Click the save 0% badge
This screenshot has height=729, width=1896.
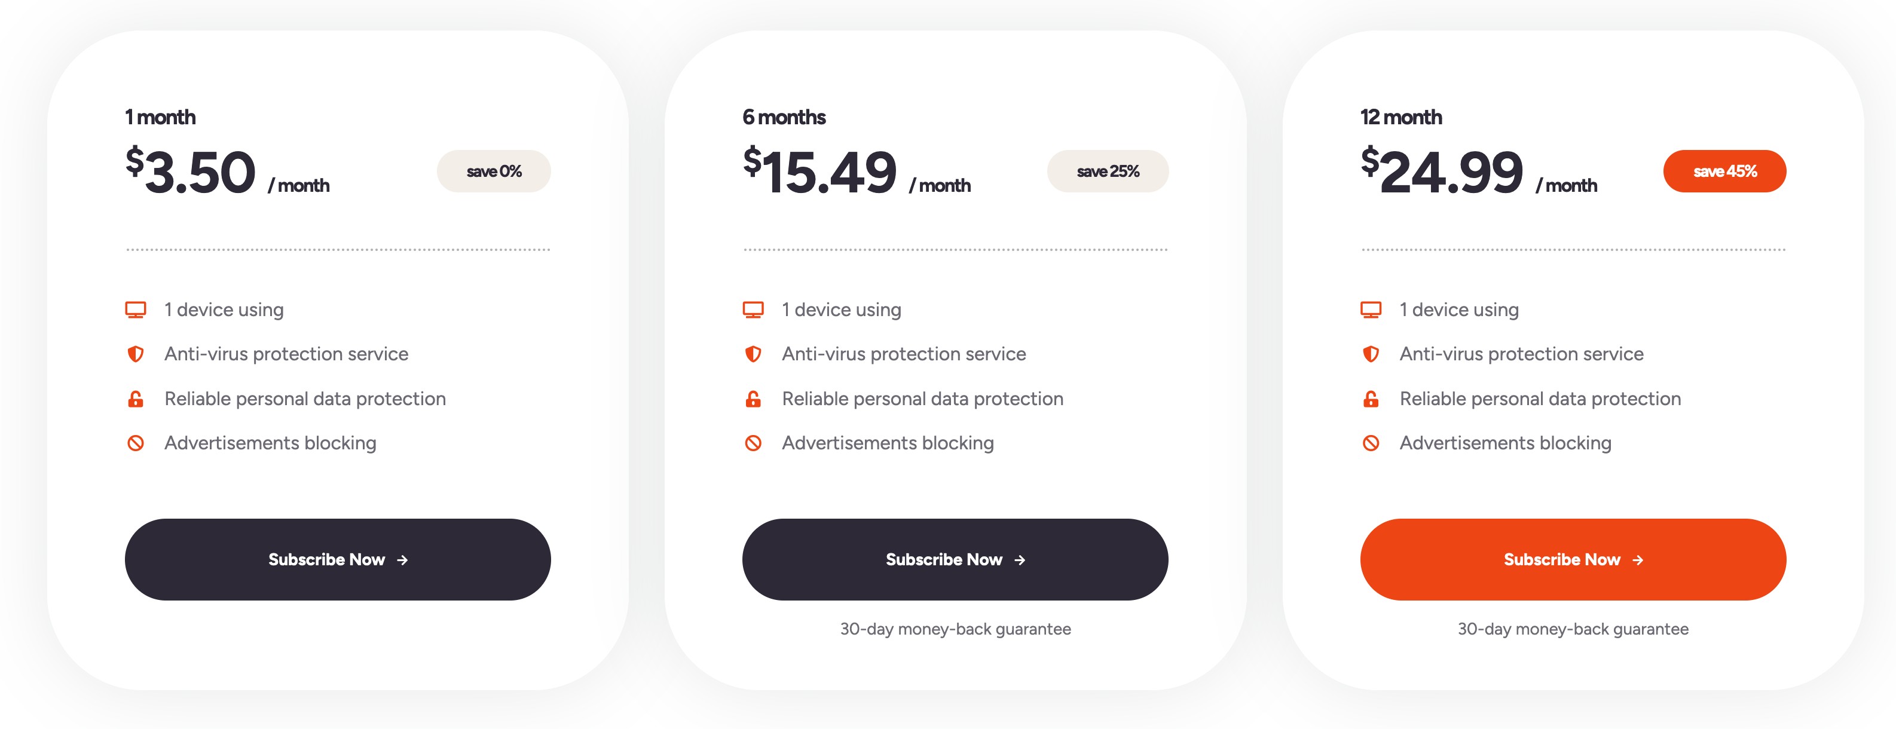[494, 171]
